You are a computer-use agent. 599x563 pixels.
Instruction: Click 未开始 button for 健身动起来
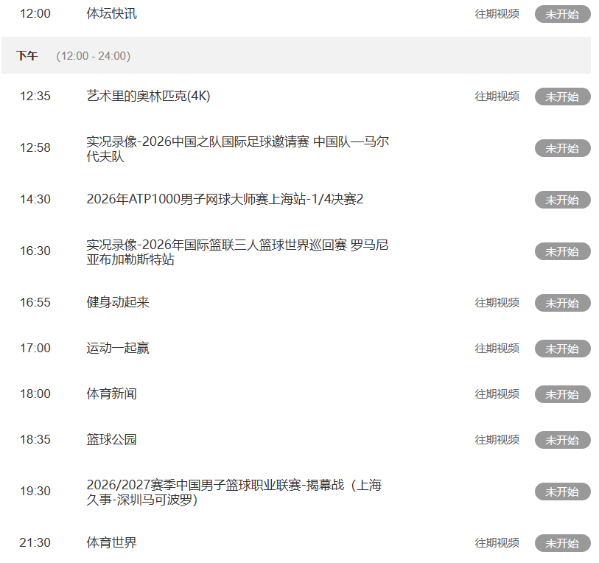tap(562, 303)
